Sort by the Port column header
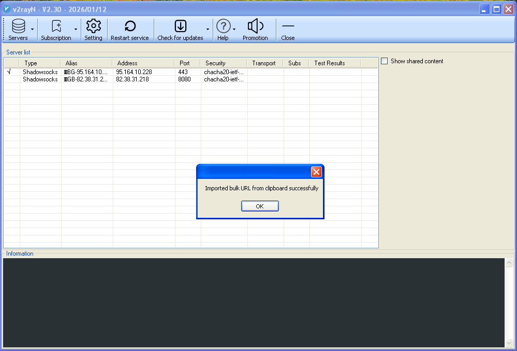 187,63
